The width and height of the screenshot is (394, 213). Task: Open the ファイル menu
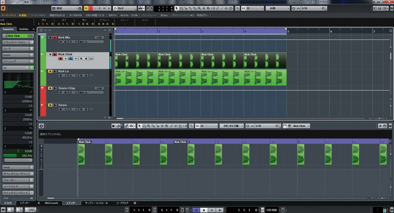coord(15,2)
